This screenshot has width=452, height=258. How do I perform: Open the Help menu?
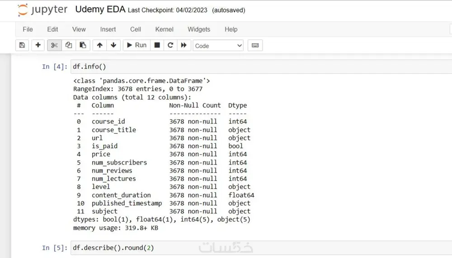click(231, 29)
